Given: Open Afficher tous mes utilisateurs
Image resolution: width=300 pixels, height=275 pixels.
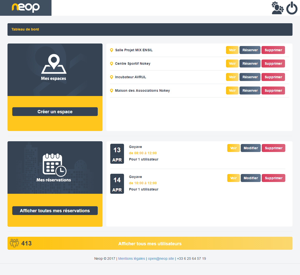Looking at the screenshot, I should [150, 243].
